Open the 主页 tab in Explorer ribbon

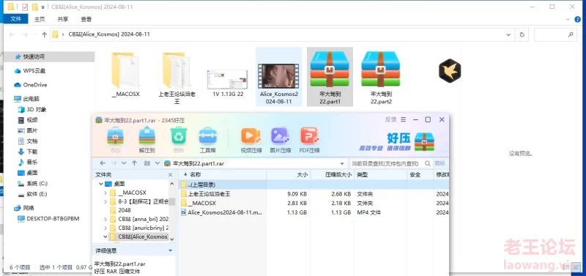(40, 19)
